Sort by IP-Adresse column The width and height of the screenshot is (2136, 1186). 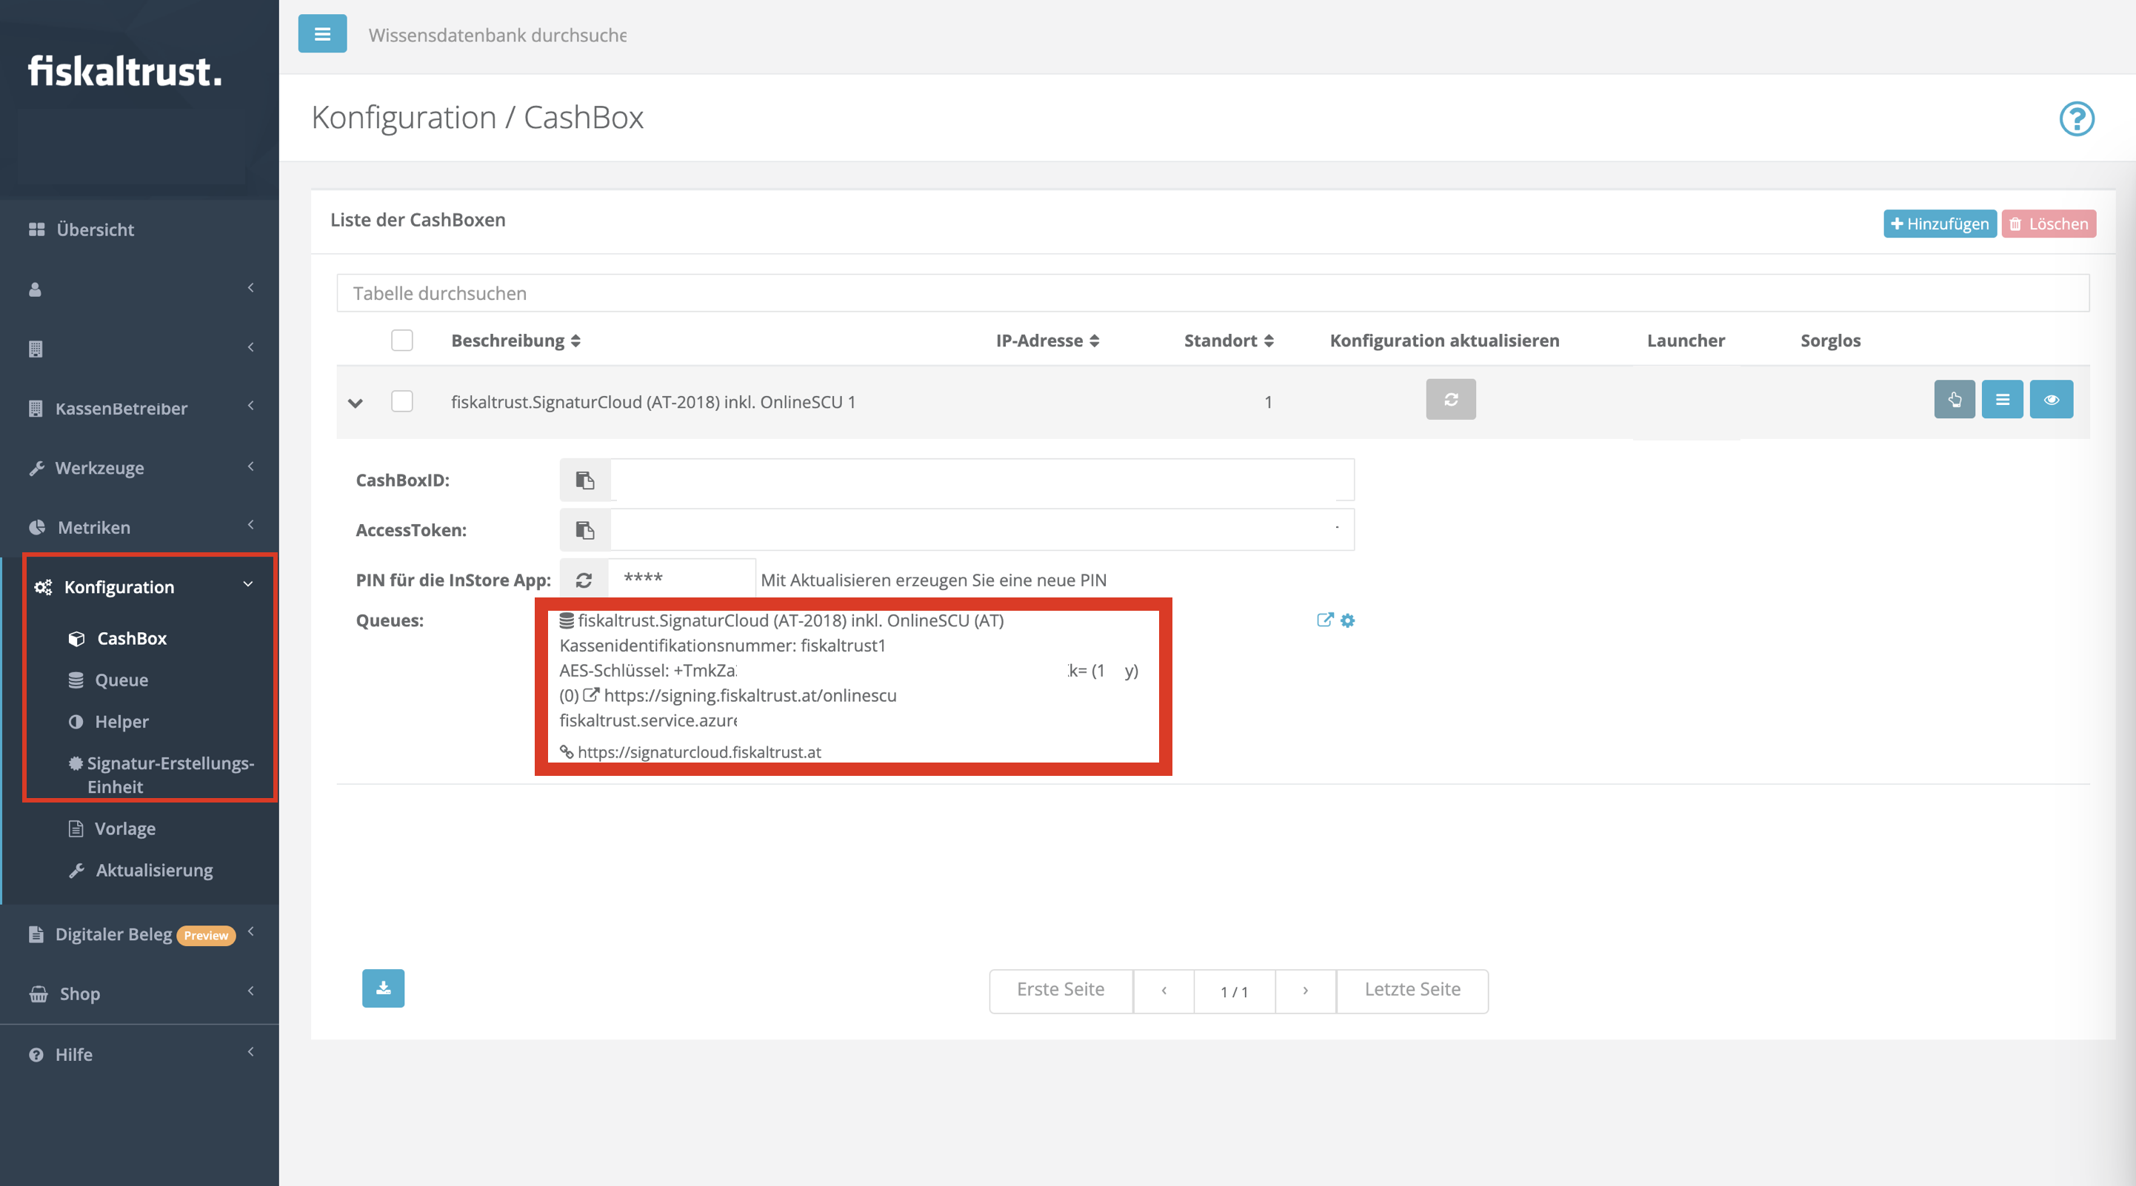(x=1047, y=341)
